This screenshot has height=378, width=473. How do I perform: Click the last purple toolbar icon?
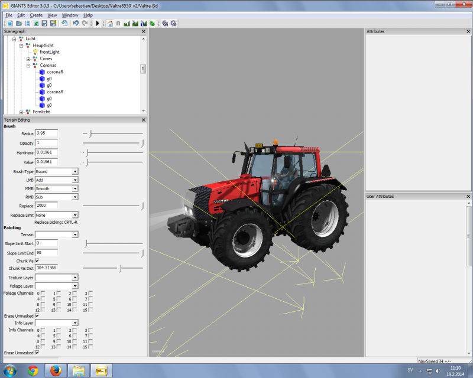pos(173,23)
